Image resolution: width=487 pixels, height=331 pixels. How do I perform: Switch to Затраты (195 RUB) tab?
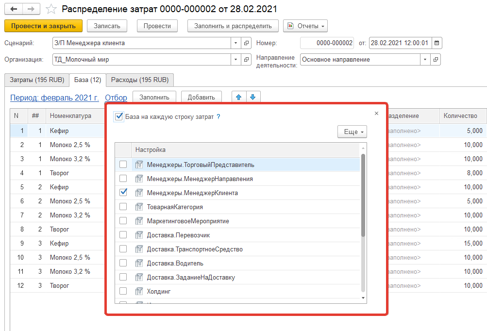point(35,80)
